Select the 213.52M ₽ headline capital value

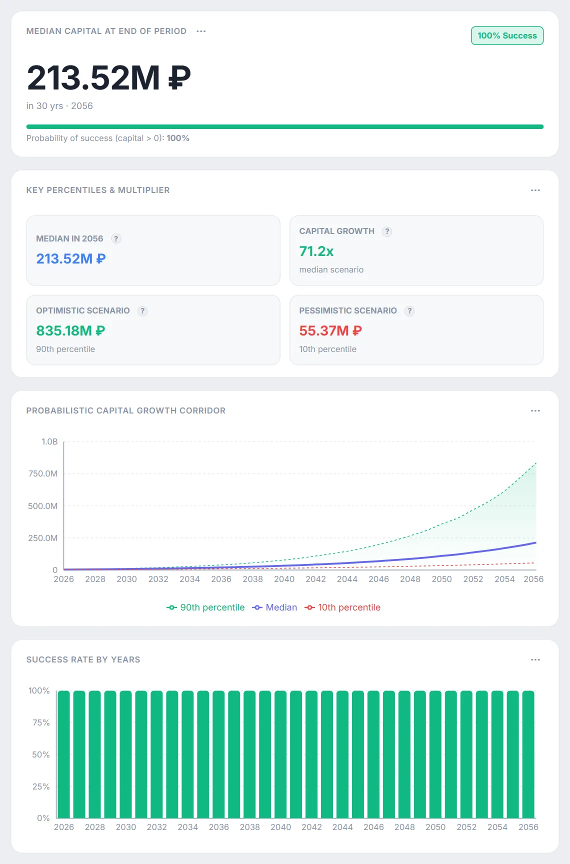click(109, 78)
